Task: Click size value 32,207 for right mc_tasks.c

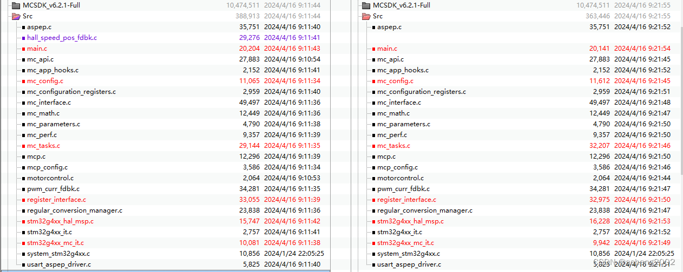Action: pos(600,146)
